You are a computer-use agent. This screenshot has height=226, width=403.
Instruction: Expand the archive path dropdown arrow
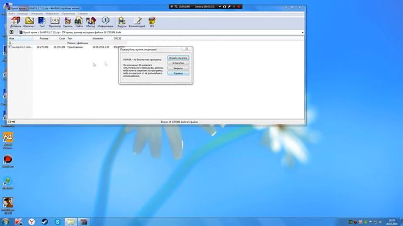302,33
